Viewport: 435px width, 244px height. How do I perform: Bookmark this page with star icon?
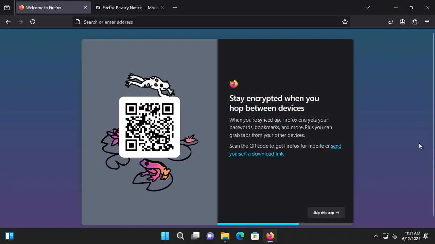point(345,22)
